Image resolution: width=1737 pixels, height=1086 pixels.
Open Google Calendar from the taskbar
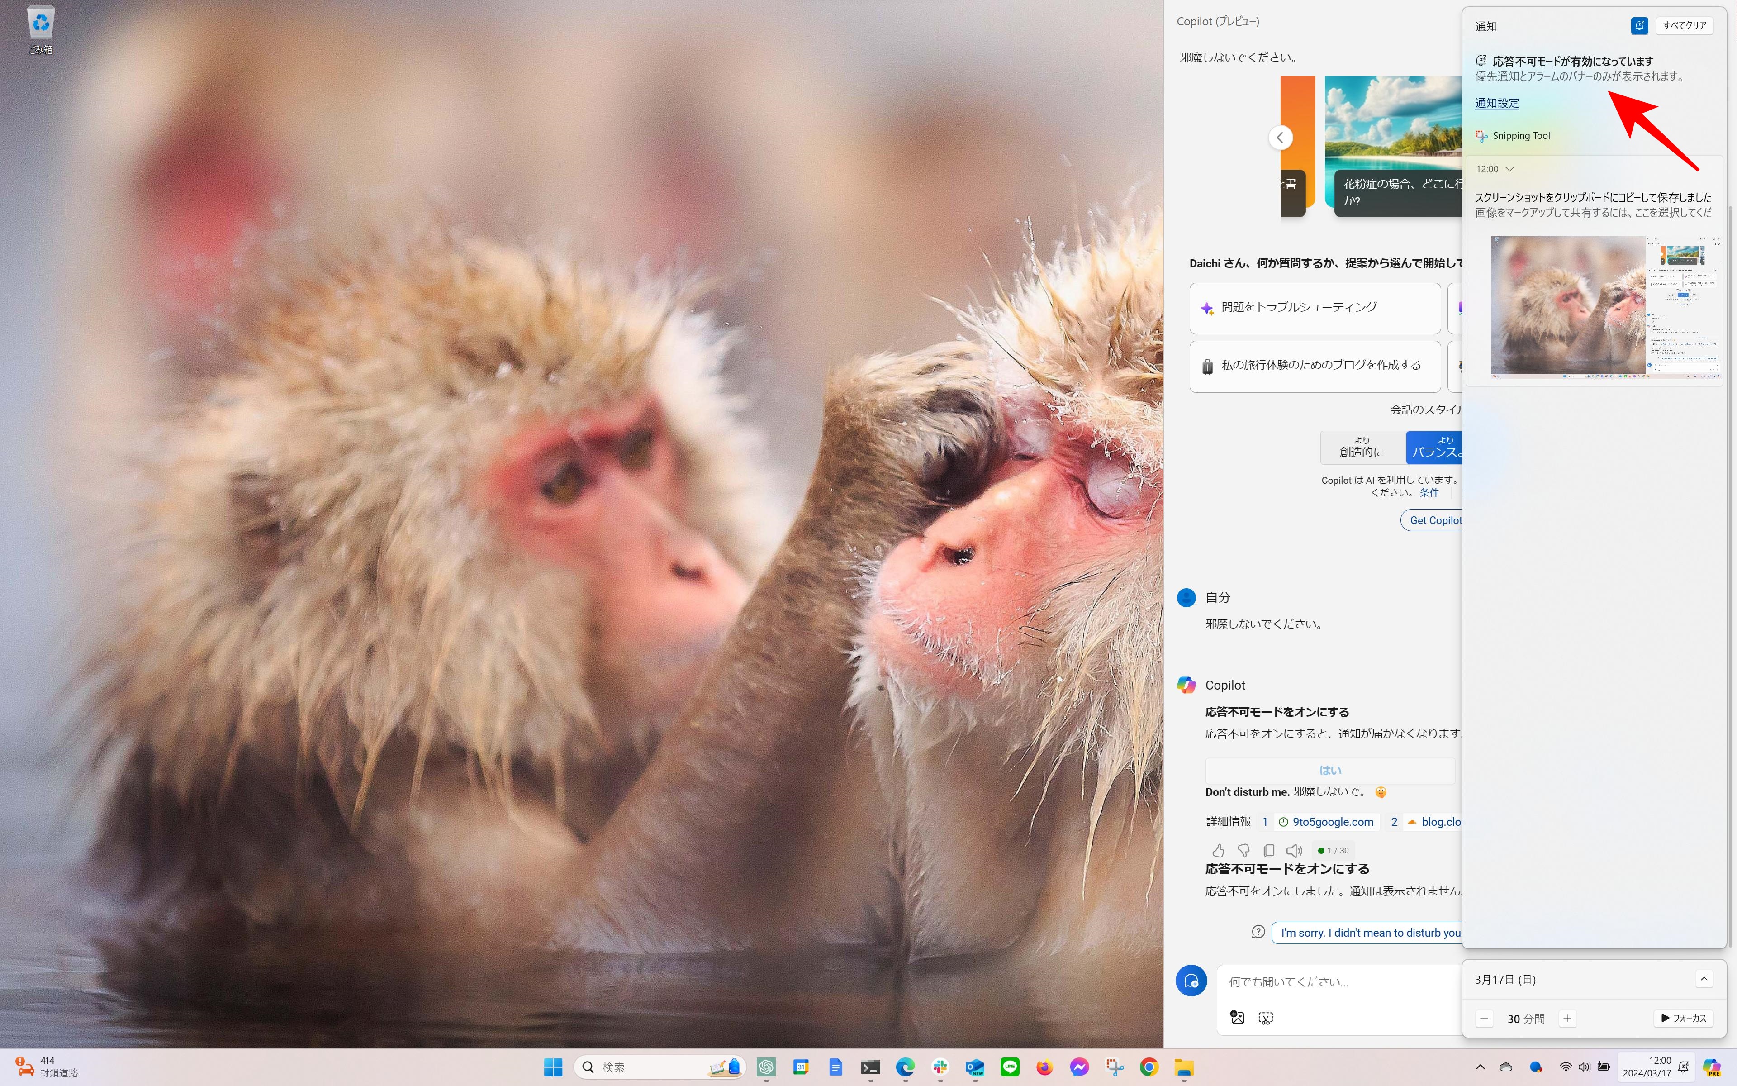(801, 1067)
